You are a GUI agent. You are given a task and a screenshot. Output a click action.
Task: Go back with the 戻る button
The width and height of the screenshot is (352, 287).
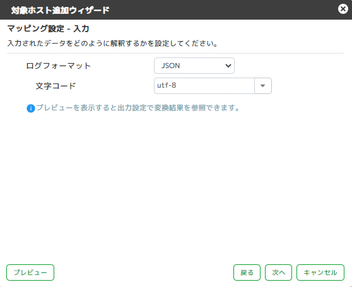tap(247, 272)
